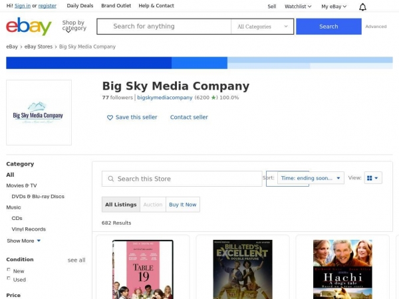Open the Hachi A Dog's Tale listing
The height and width of the screenshot is (299, 399).
coord(342,269)
